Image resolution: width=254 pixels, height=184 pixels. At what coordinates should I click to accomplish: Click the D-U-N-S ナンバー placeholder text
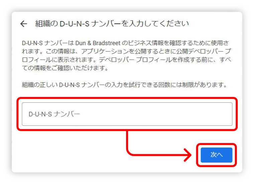point(54,114)
